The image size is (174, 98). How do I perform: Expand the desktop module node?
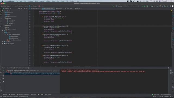(x=3, y=42)
